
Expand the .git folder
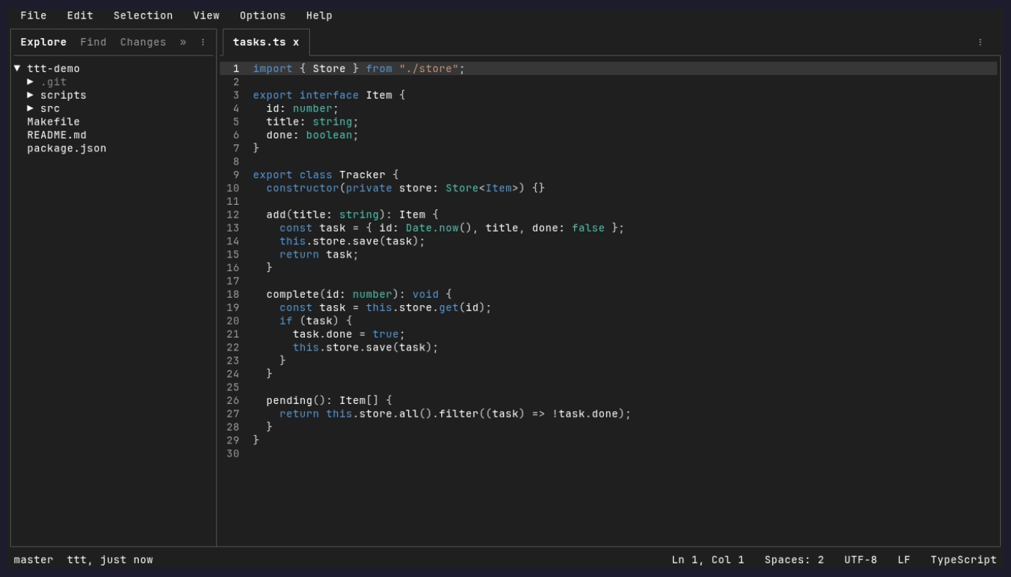pos(30,82)
